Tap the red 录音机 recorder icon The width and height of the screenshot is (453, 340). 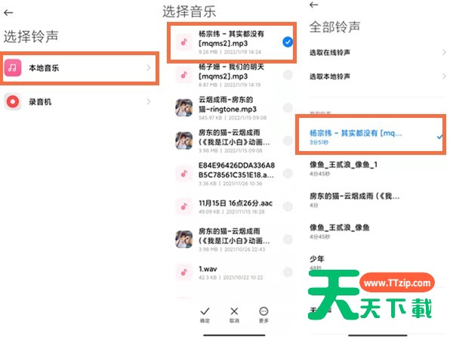click(x=13, y=102)
